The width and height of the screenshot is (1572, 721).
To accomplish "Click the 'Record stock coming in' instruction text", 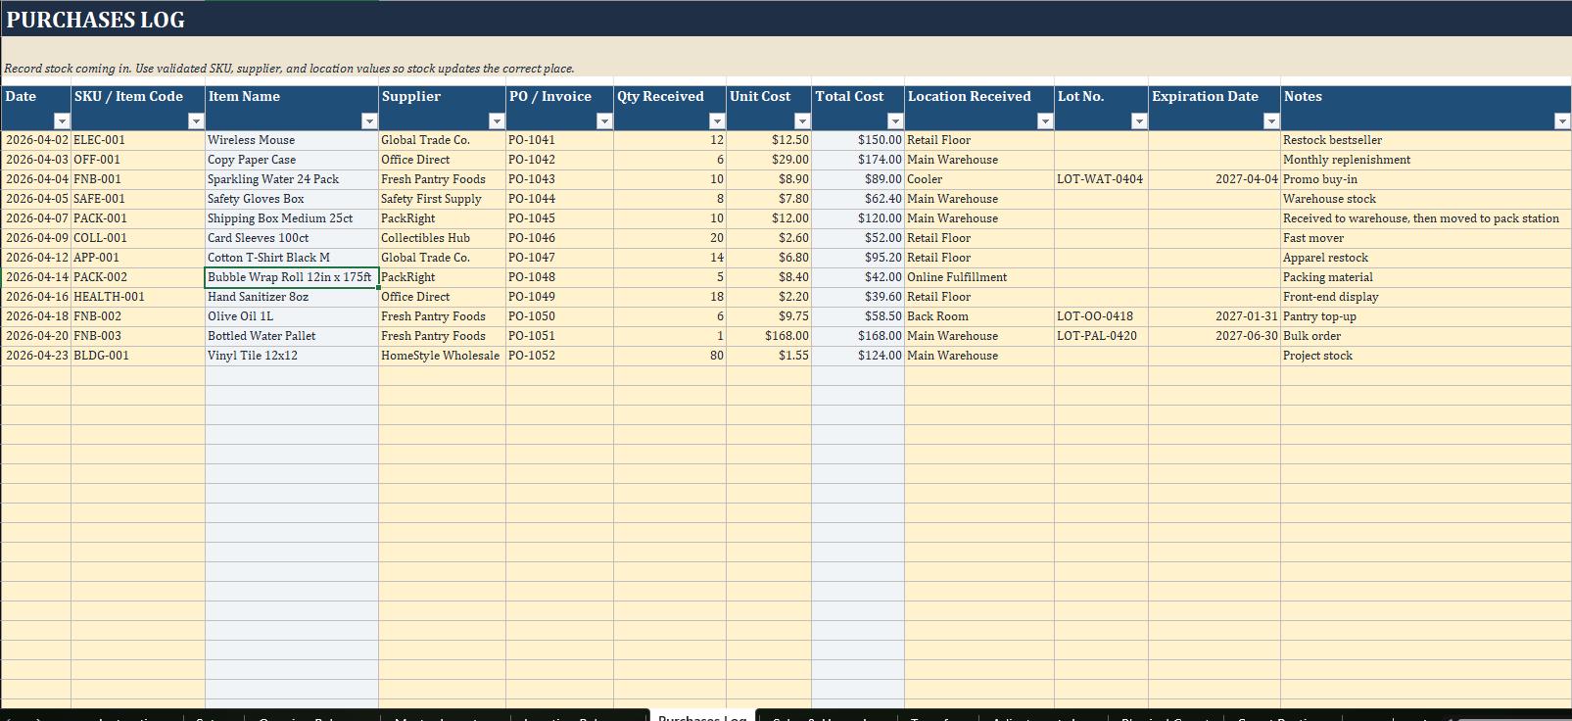I will click(x=290, y=69).
